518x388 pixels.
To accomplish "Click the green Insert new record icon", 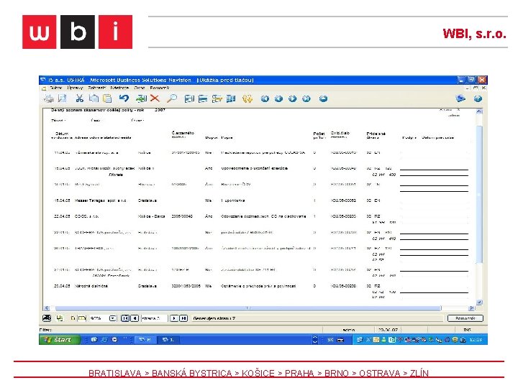I will pos(141,98).
